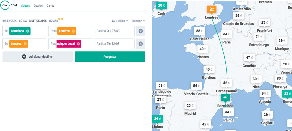
Task: Click the Pesquisar search button
Action: pos(110,57)
